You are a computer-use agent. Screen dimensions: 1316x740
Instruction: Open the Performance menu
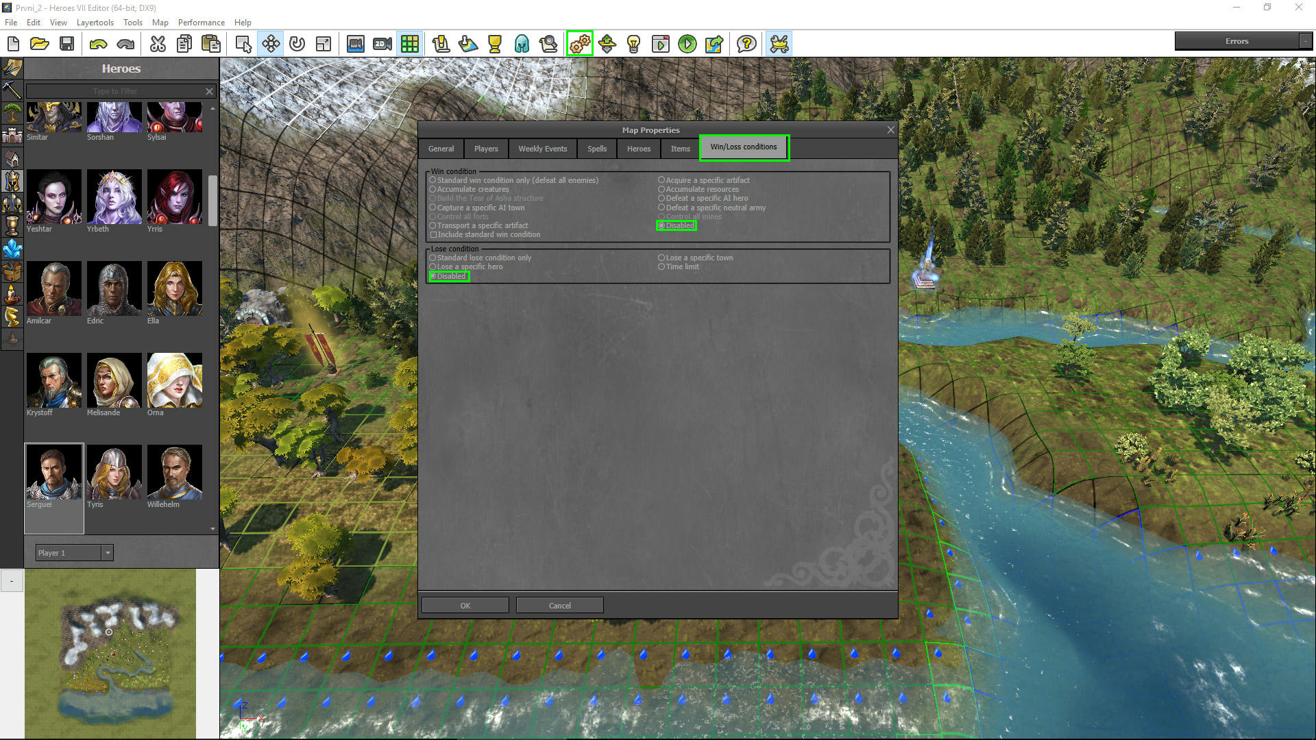(201, 22)
